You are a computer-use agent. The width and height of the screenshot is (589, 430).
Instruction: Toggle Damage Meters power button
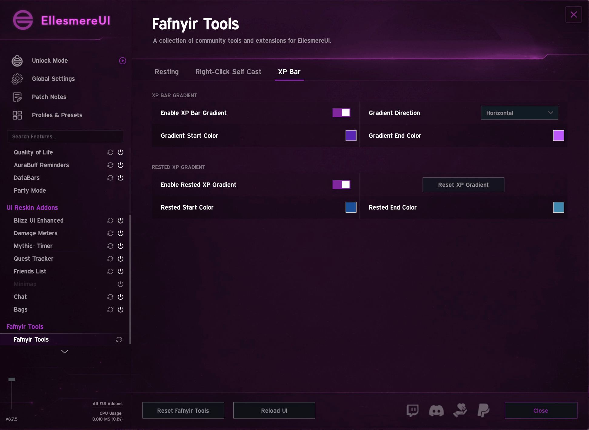(x=121, y=233)
